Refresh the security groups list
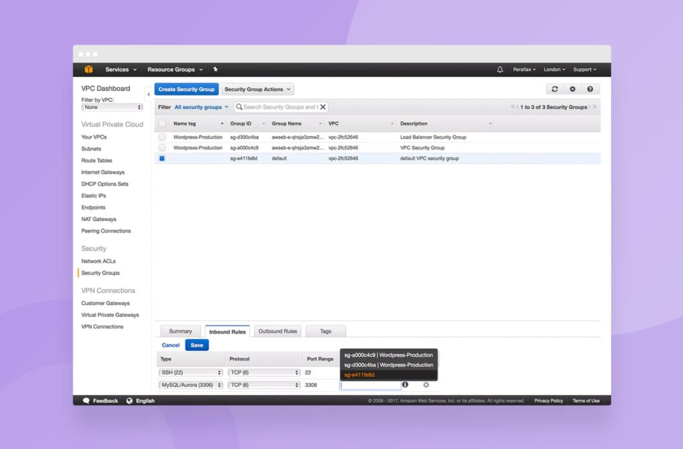Viewport: 683px width, 449px height. point(554,89)
